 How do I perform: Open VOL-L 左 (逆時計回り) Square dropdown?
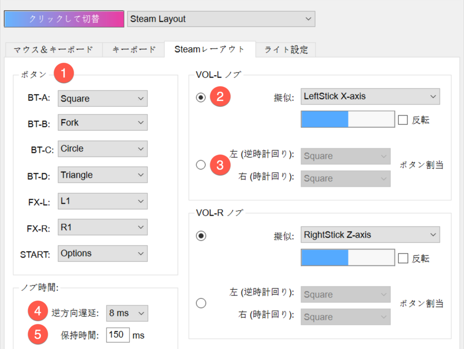346,156
